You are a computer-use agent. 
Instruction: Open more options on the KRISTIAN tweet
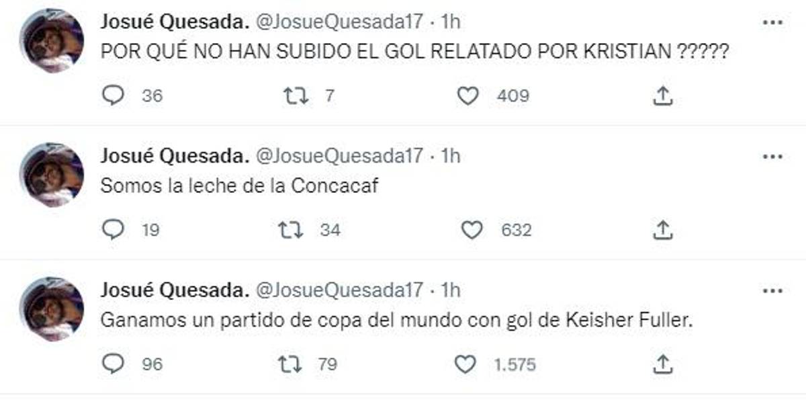773,22
